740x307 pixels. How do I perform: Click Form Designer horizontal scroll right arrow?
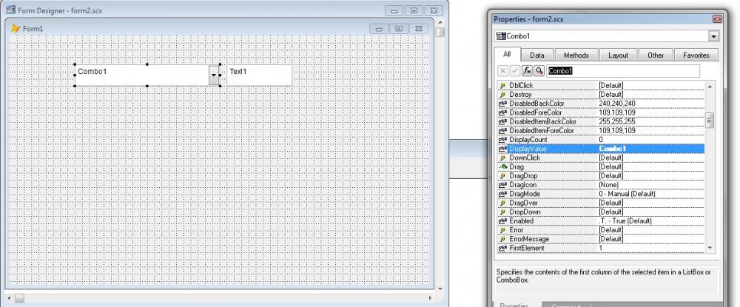[431, 298]
